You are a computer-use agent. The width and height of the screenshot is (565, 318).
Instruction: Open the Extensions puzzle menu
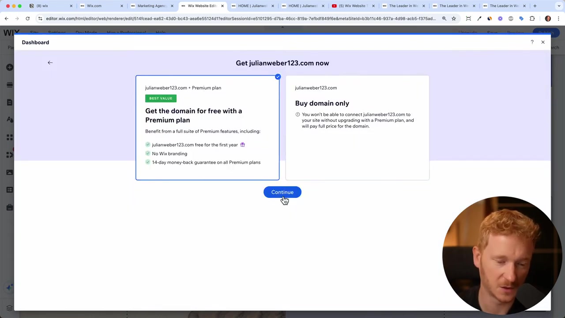532,19
